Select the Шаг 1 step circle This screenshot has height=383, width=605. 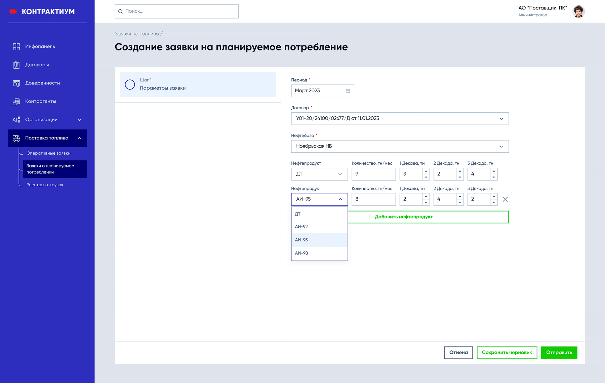click(x=130, y=84)
